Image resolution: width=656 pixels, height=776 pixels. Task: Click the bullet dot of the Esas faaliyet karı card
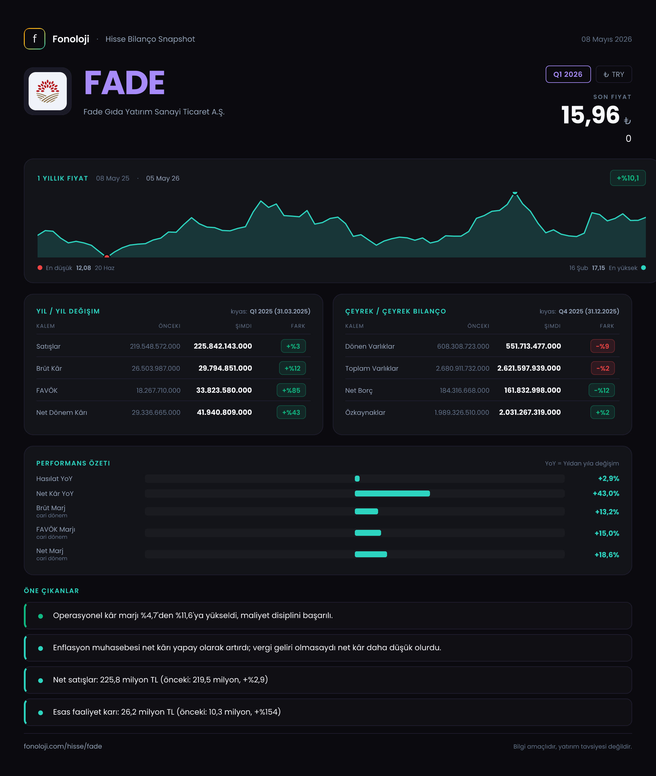41,713
